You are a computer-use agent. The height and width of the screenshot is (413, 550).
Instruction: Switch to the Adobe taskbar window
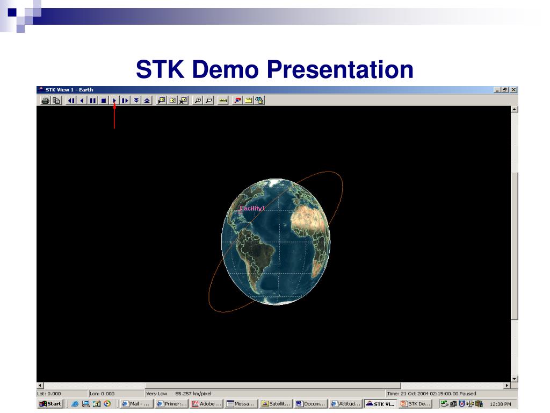206,404
